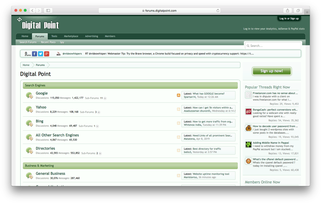Open the Marketplace tab
Viewport: 321px width, 203px height.
(71, 36)
